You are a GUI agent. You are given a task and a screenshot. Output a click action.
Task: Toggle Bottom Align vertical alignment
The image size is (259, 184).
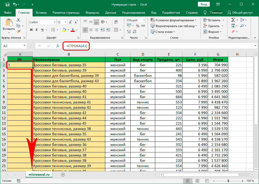pyautogui.click(x=96, y=22)
